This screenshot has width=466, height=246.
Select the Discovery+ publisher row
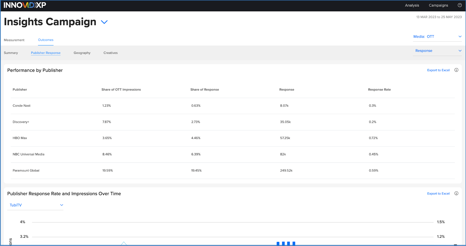point(233,122)
